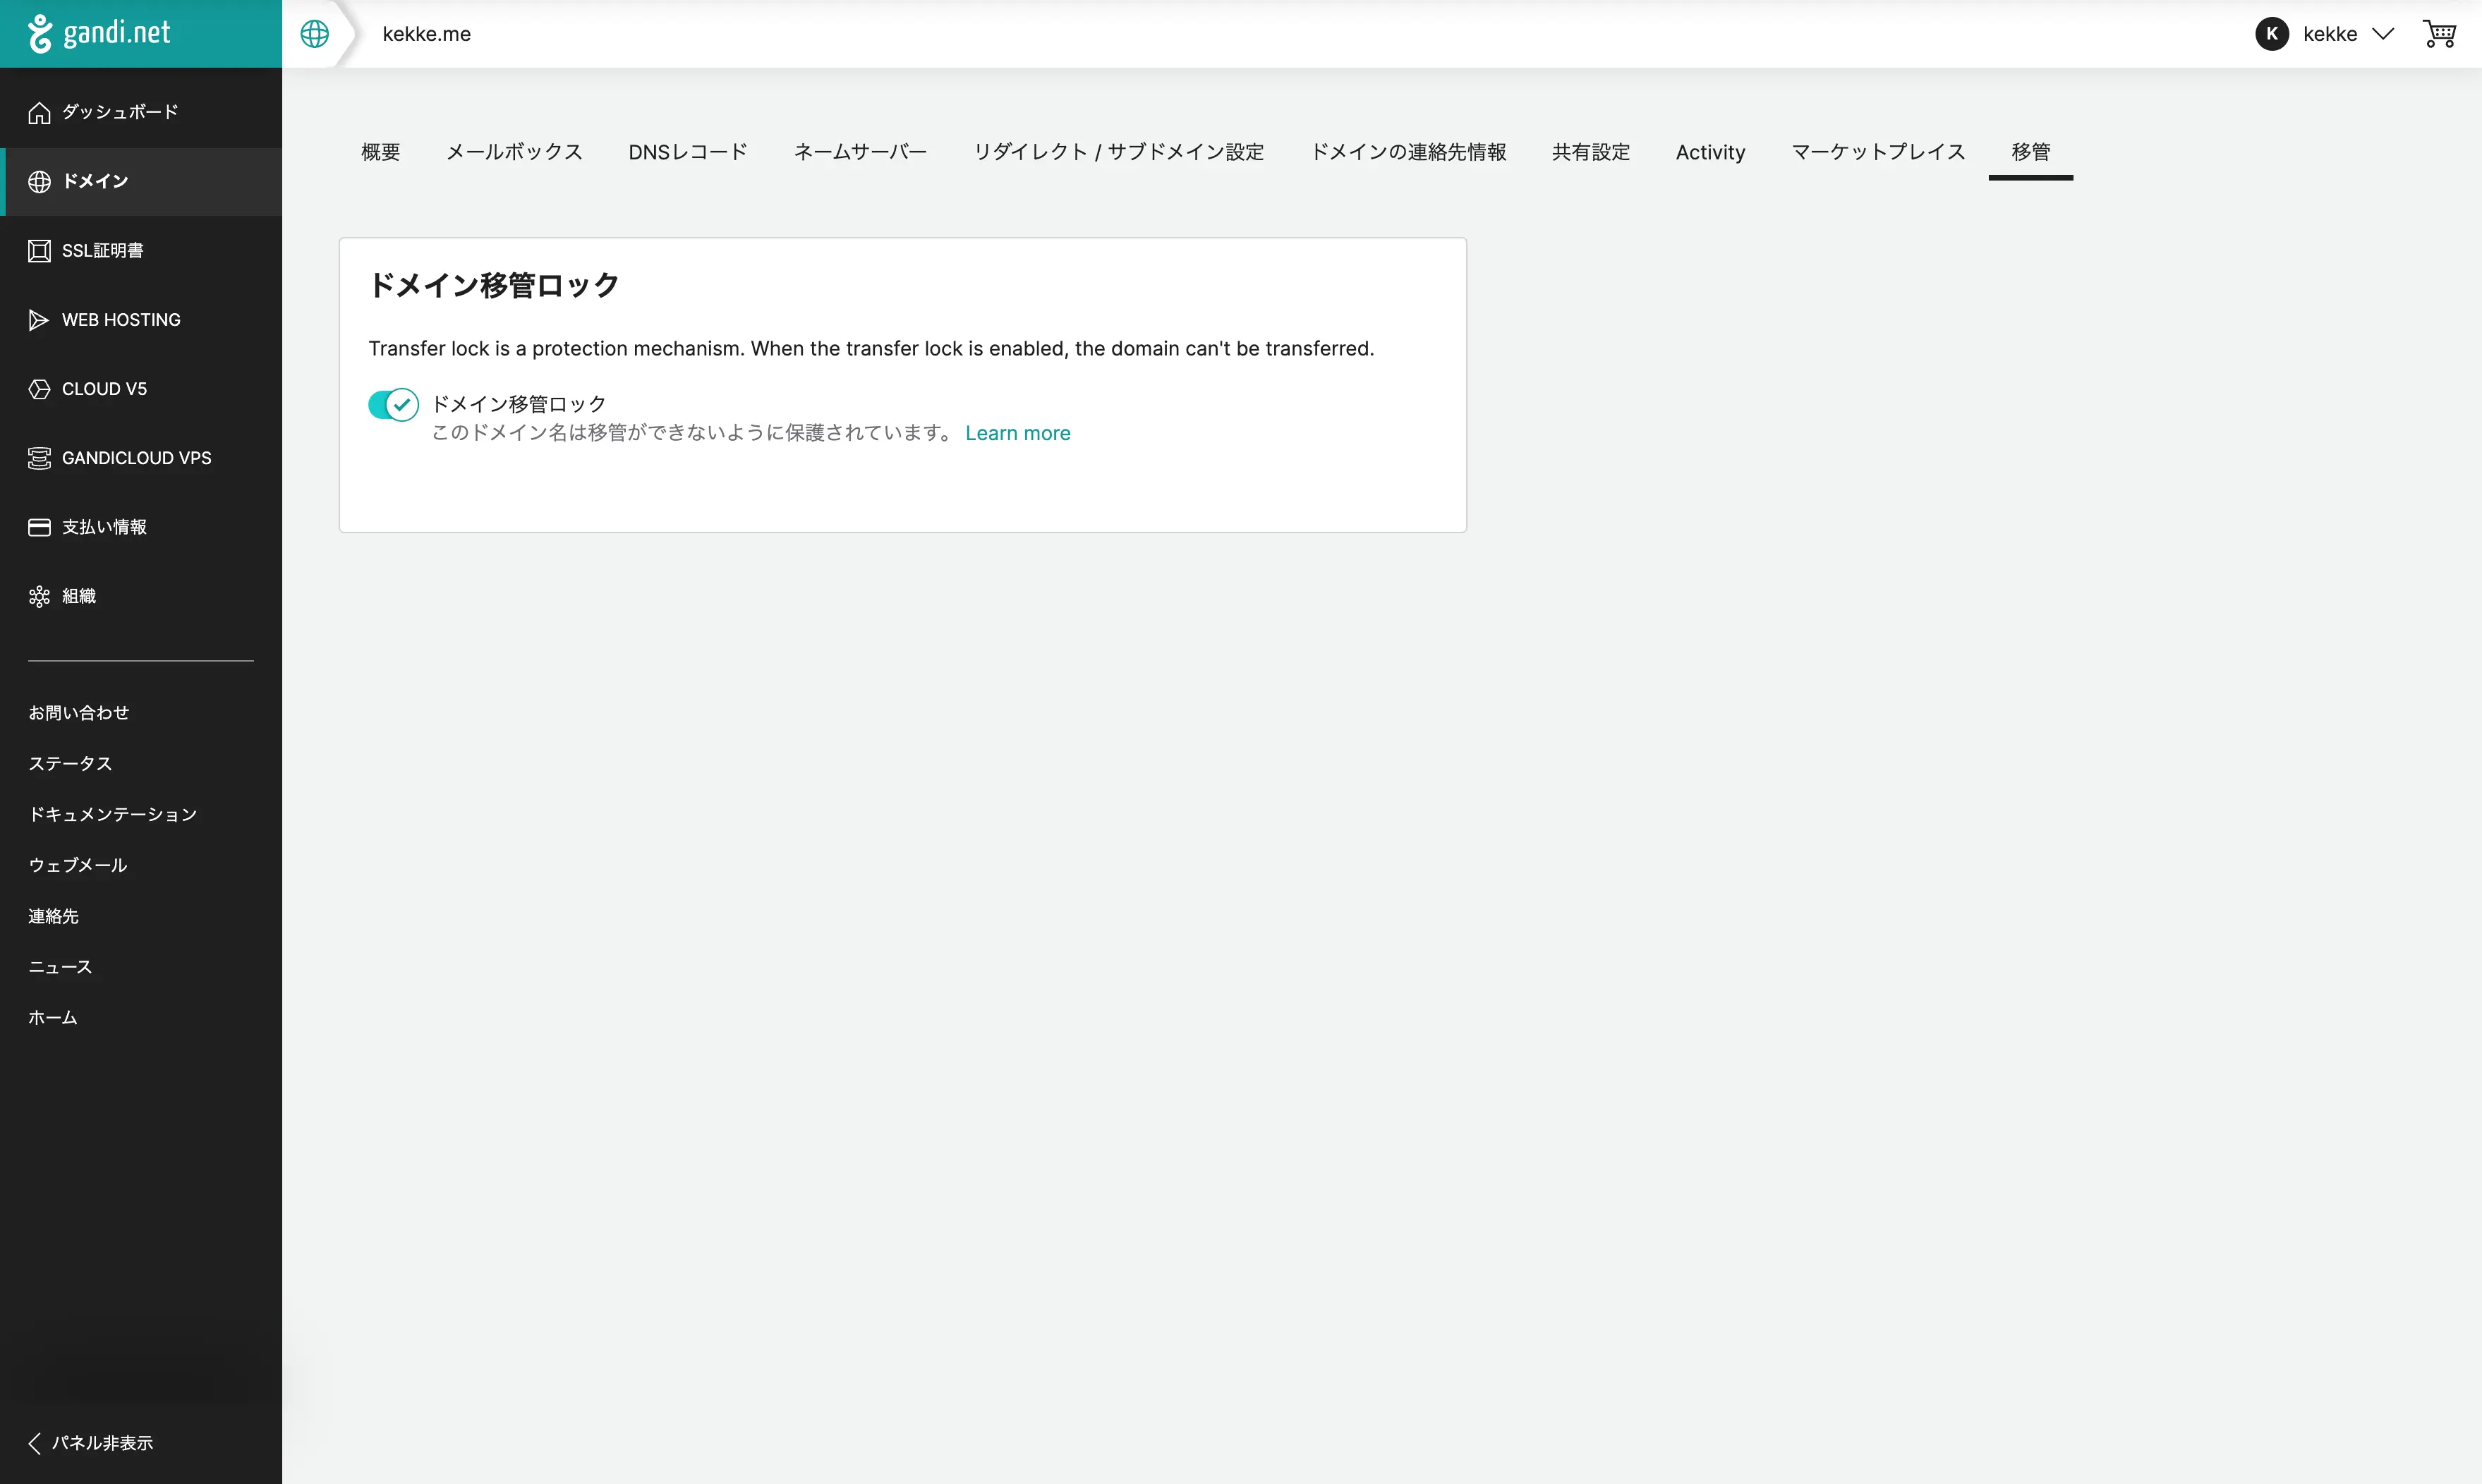Open the DNSレコード tab

click(x=688, y=152)
